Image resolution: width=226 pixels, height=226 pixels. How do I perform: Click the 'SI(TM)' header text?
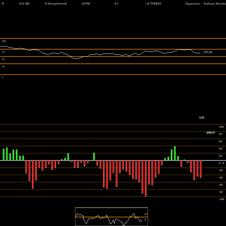[86, 4]
